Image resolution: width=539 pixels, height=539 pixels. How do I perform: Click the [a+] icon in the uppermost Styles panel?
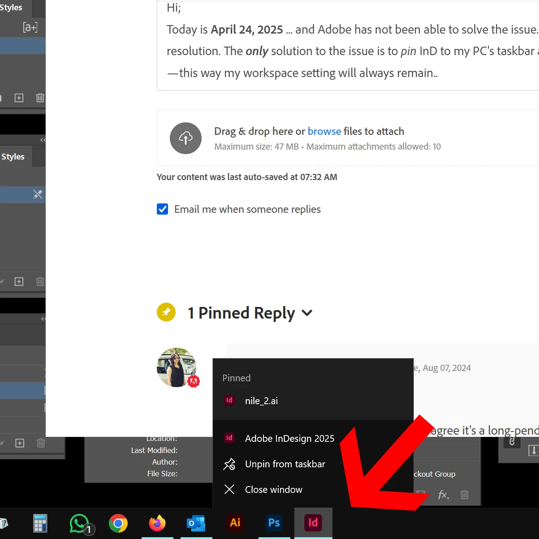coord(30,27)
